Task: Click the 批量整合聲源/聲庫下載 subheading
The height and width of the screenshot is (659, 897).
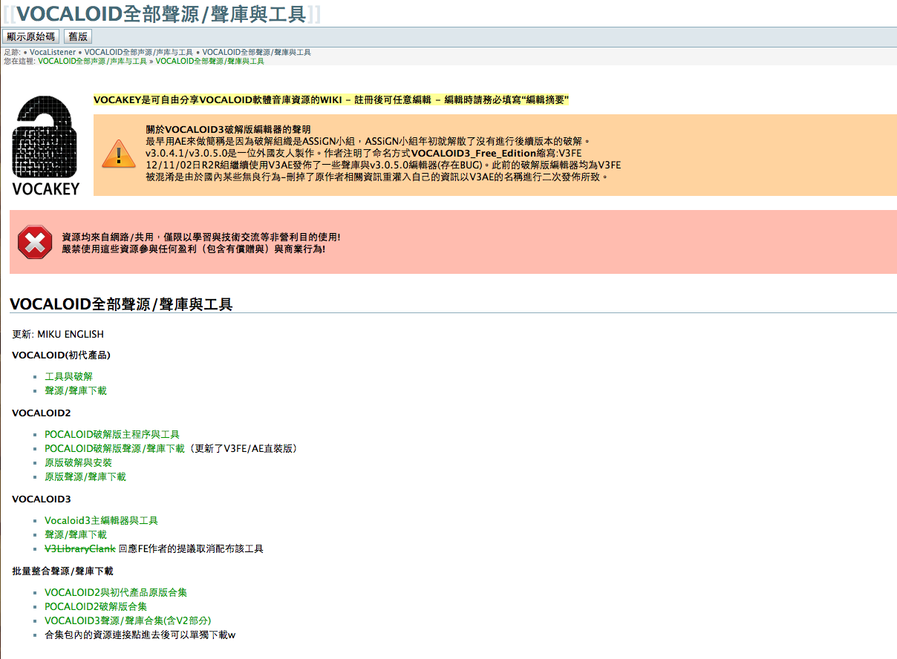Action: coord(62,571)
